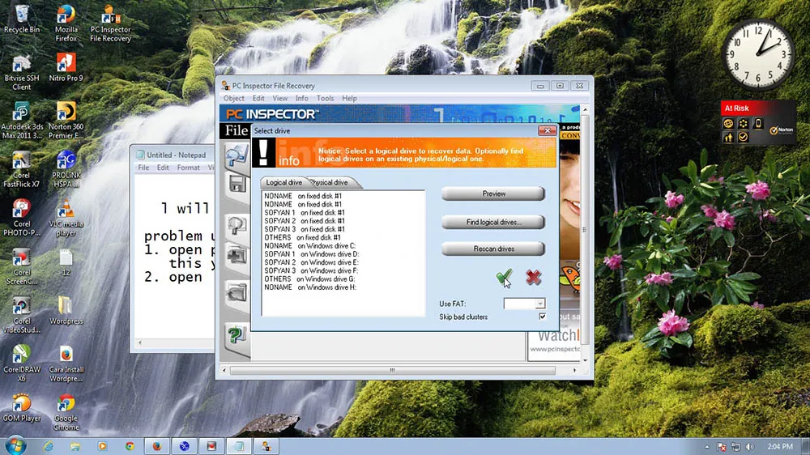Select OTHERS on fixed disk #1
Viewport: 810px width, 455px height.
point(302,237)
